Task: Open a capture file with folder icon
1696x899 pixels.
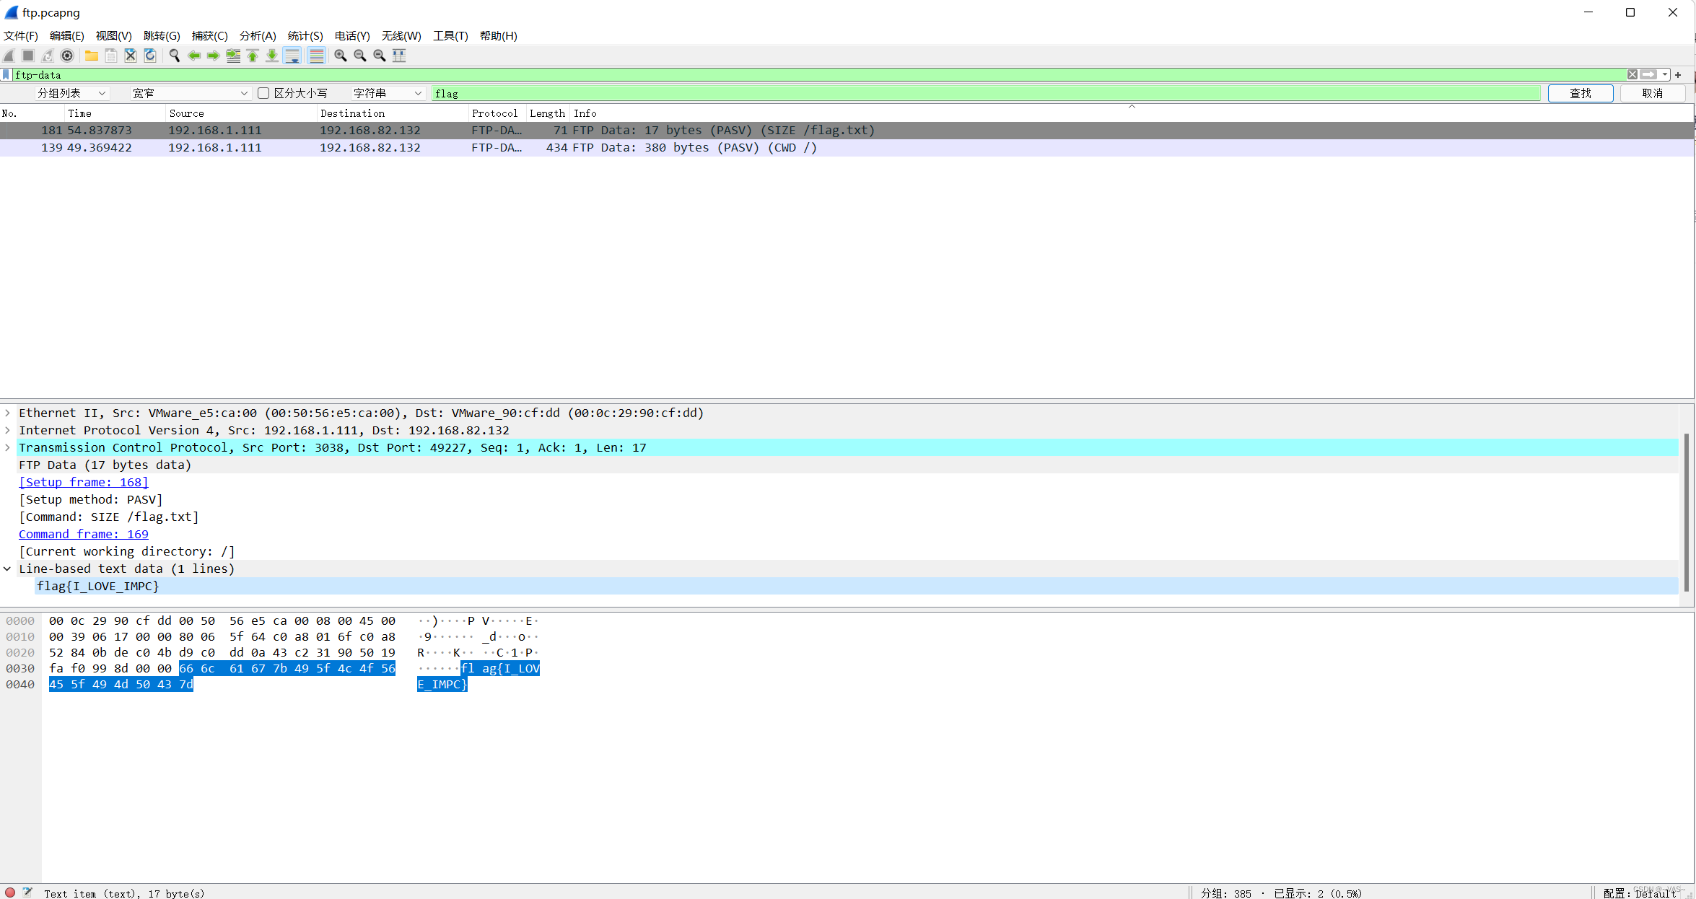Action: [x=92, y=56]
